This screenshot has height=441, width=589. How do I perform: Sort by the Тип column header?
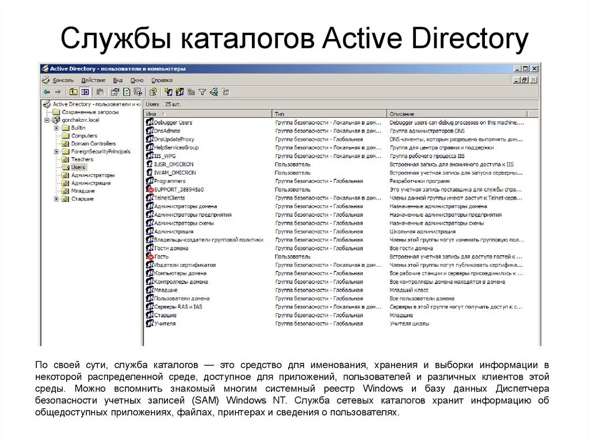point(329,113)
